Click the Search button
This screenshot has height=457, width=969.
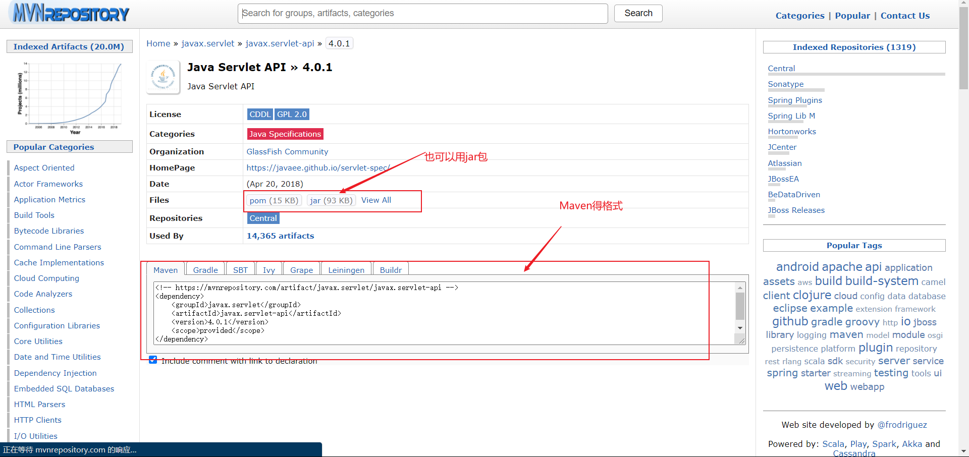click(x=638, y=13)
